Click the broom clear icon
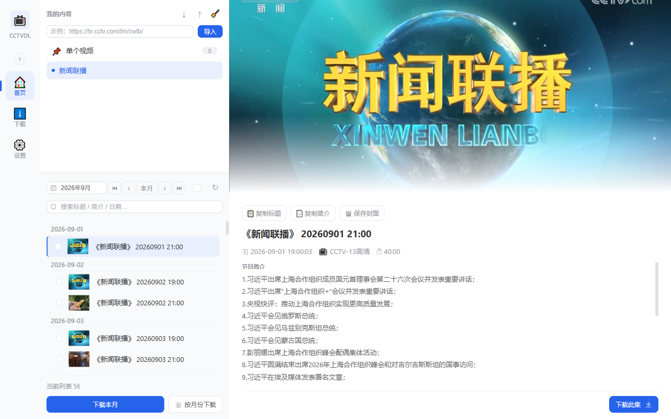 click(215, 14)
